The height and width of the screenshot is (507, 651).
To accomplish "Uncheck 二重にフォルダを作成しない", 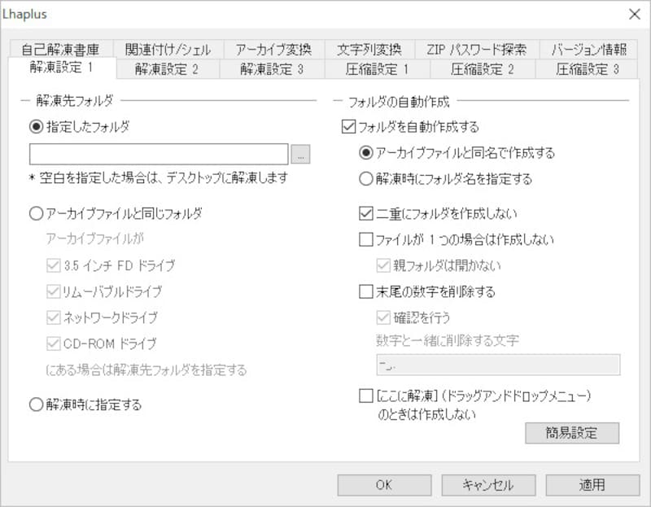I will (x=364, y=215).
